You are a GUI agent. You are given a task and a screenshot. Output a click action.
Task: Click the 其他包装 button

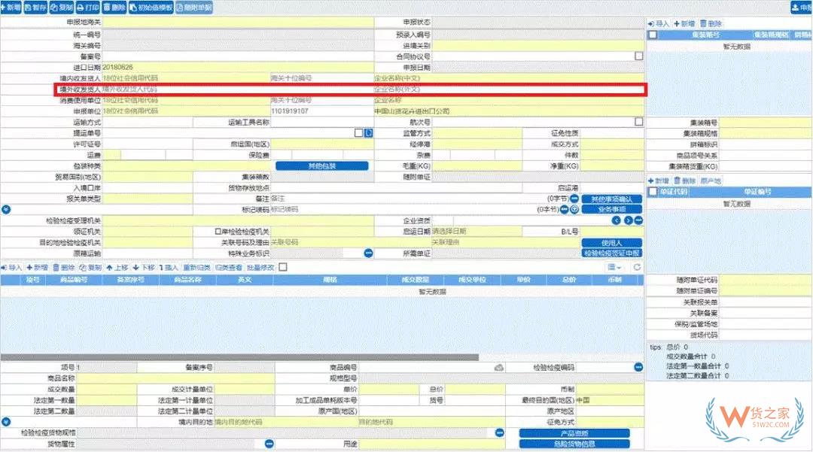pos(322,166)
